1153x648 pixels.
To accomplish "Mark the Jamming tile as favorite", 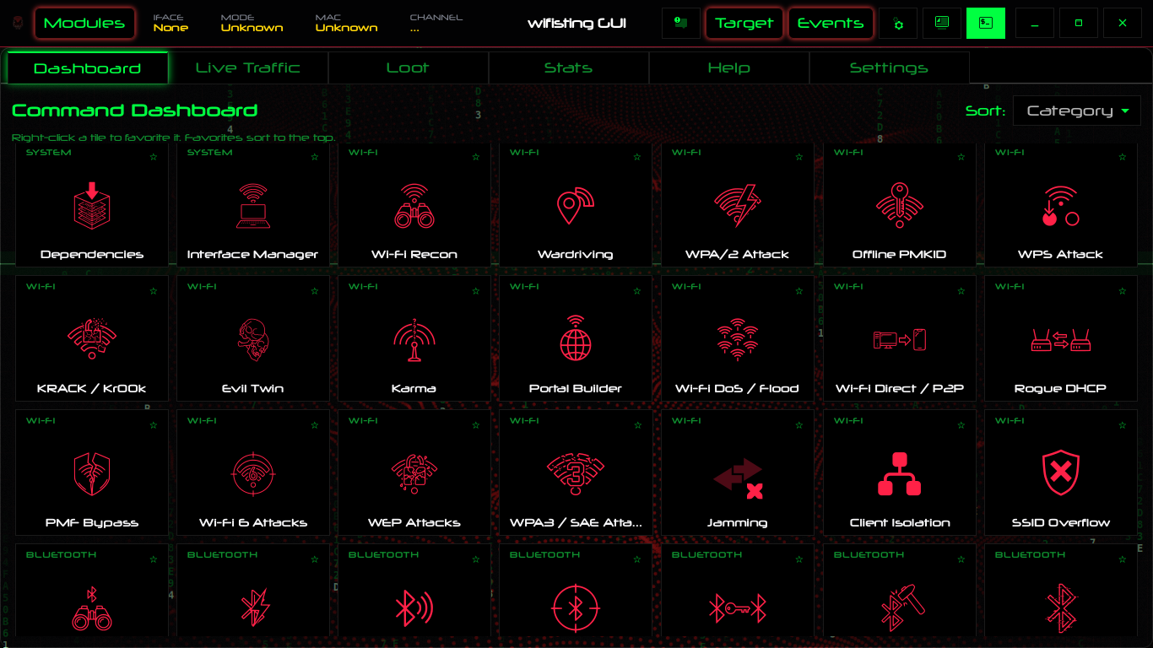I will click(x=798, y=425).
